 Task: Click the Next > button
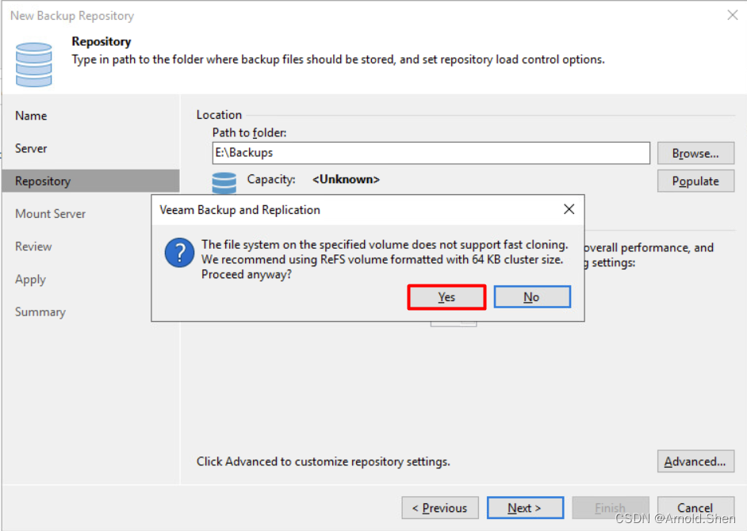(525, 508)
